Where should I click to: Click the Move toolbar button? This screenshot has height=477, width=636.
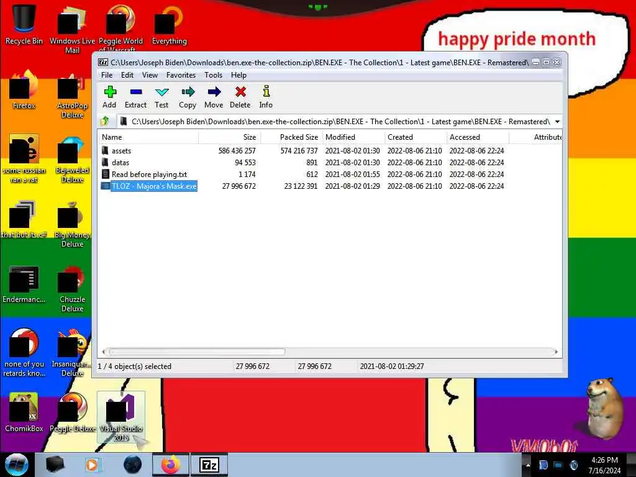[x=214, y=98]
